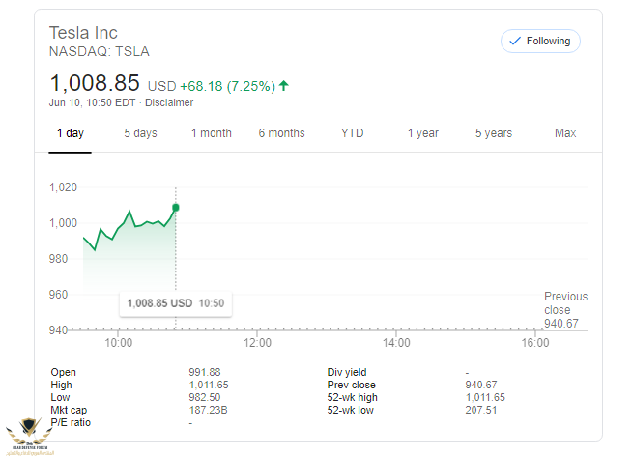Switch to the 5 days tab

click(x=140, y=133)
